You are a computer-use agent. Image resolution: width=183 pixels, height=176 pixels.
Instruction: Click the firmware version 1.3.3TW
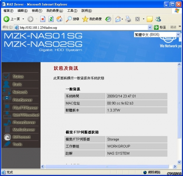[x=114, y=110]
